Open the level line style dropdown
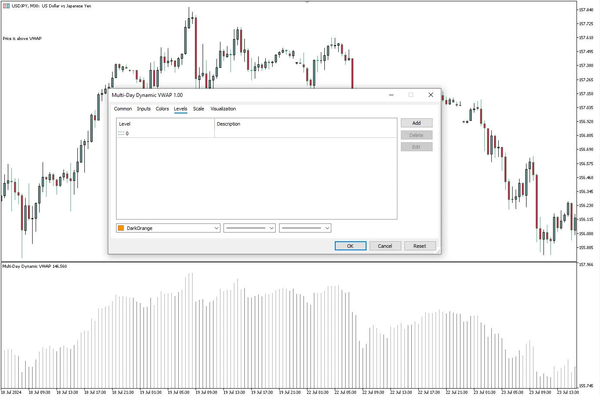Viewport: 600px width, 396px height. point(250,228)
